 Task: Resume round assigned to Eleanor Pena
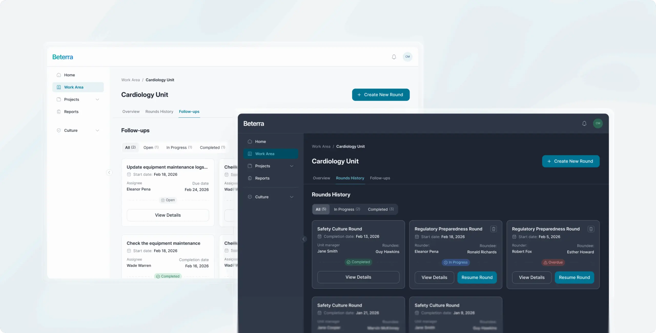pyautogui.click(x=477, y=277)
